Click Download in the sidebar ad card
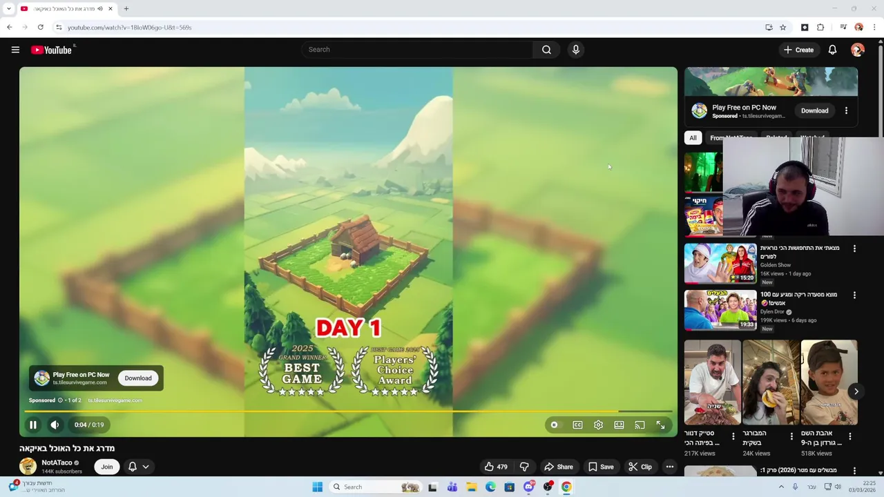Image resolution: width=884 pixels, height=497 pixels. click(x=814, y=110)
